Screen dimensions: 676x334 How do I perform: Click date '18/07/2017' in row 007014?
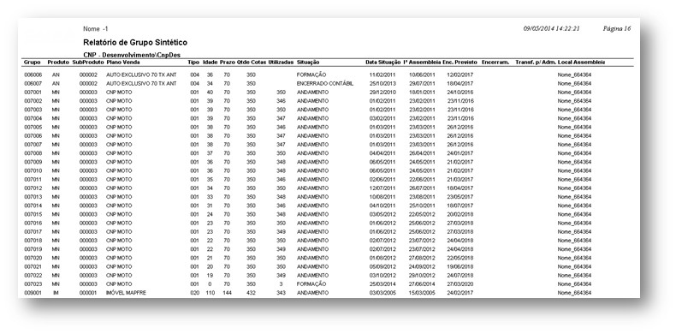[x=460, y=206]
